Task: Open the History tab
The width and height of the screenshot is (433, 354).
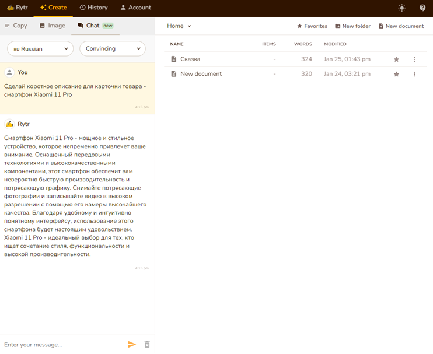Action: point(93,8)
